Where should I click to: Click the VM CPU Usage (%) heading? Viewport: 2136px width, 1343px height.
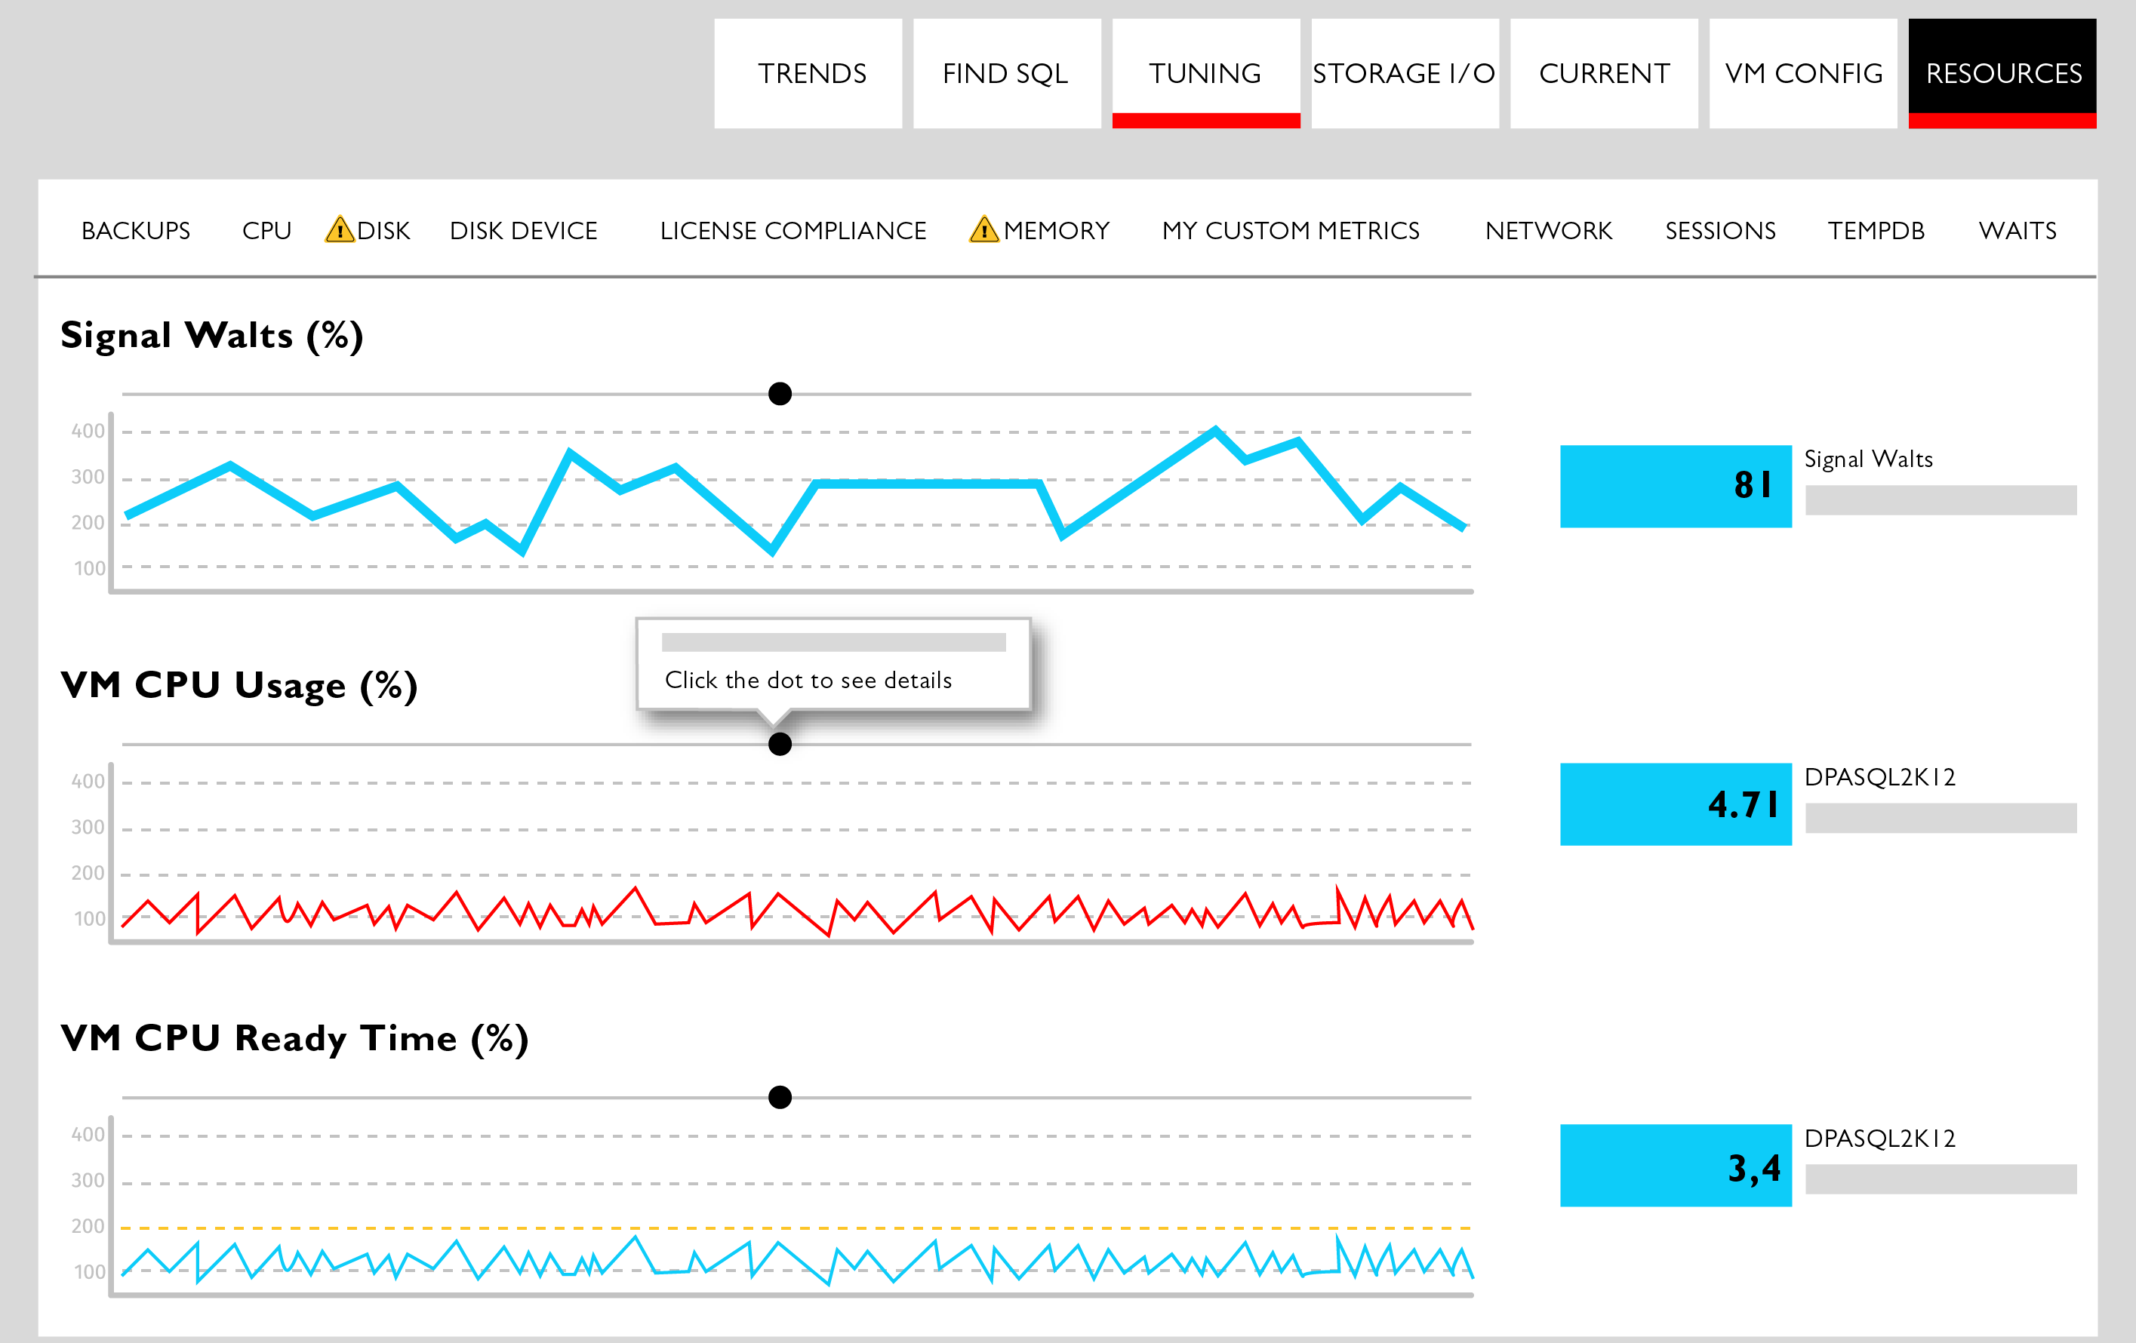(x=239, y=686)
